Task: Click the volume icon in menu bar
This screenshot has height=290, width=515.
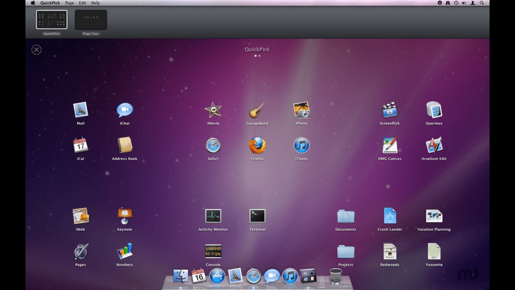Action: click(463, 2)
